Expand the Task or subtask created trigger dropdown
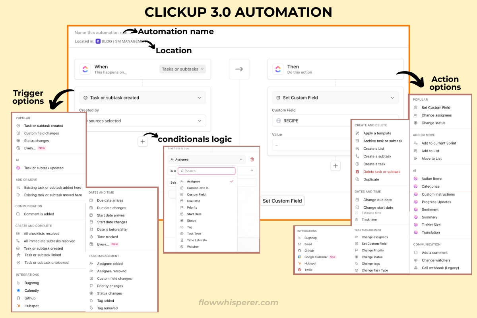Viewport: 477px width, 318px height. (143, 98)
